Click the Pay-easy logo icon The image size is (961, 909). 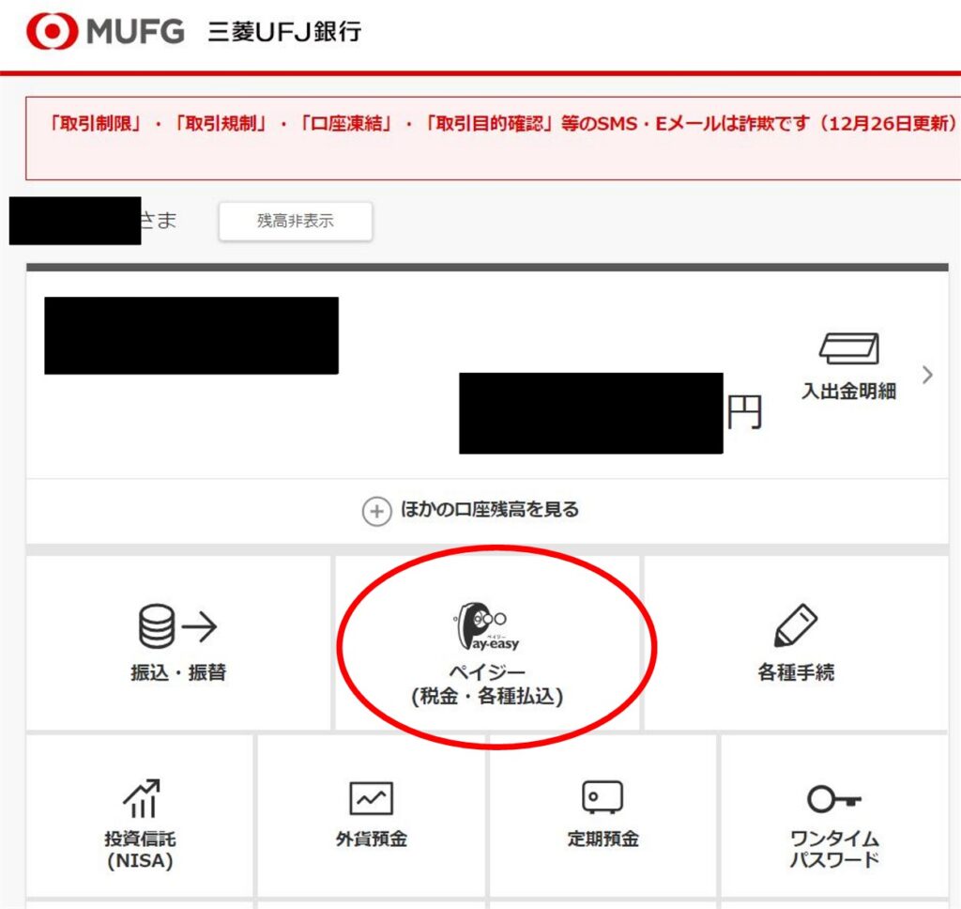click(487, 627)
